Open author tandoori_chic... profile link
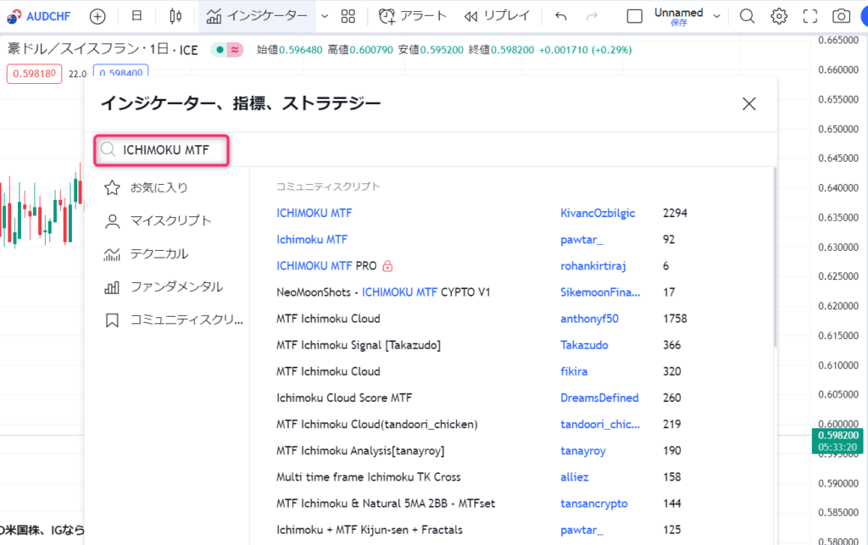Screen dimensions: 868x545 click(600, 425)
